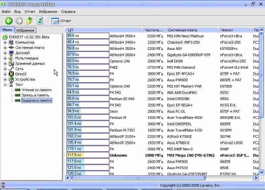Open the Отчет report toolbar button
The image size is (265, 190).
point(61,21)
